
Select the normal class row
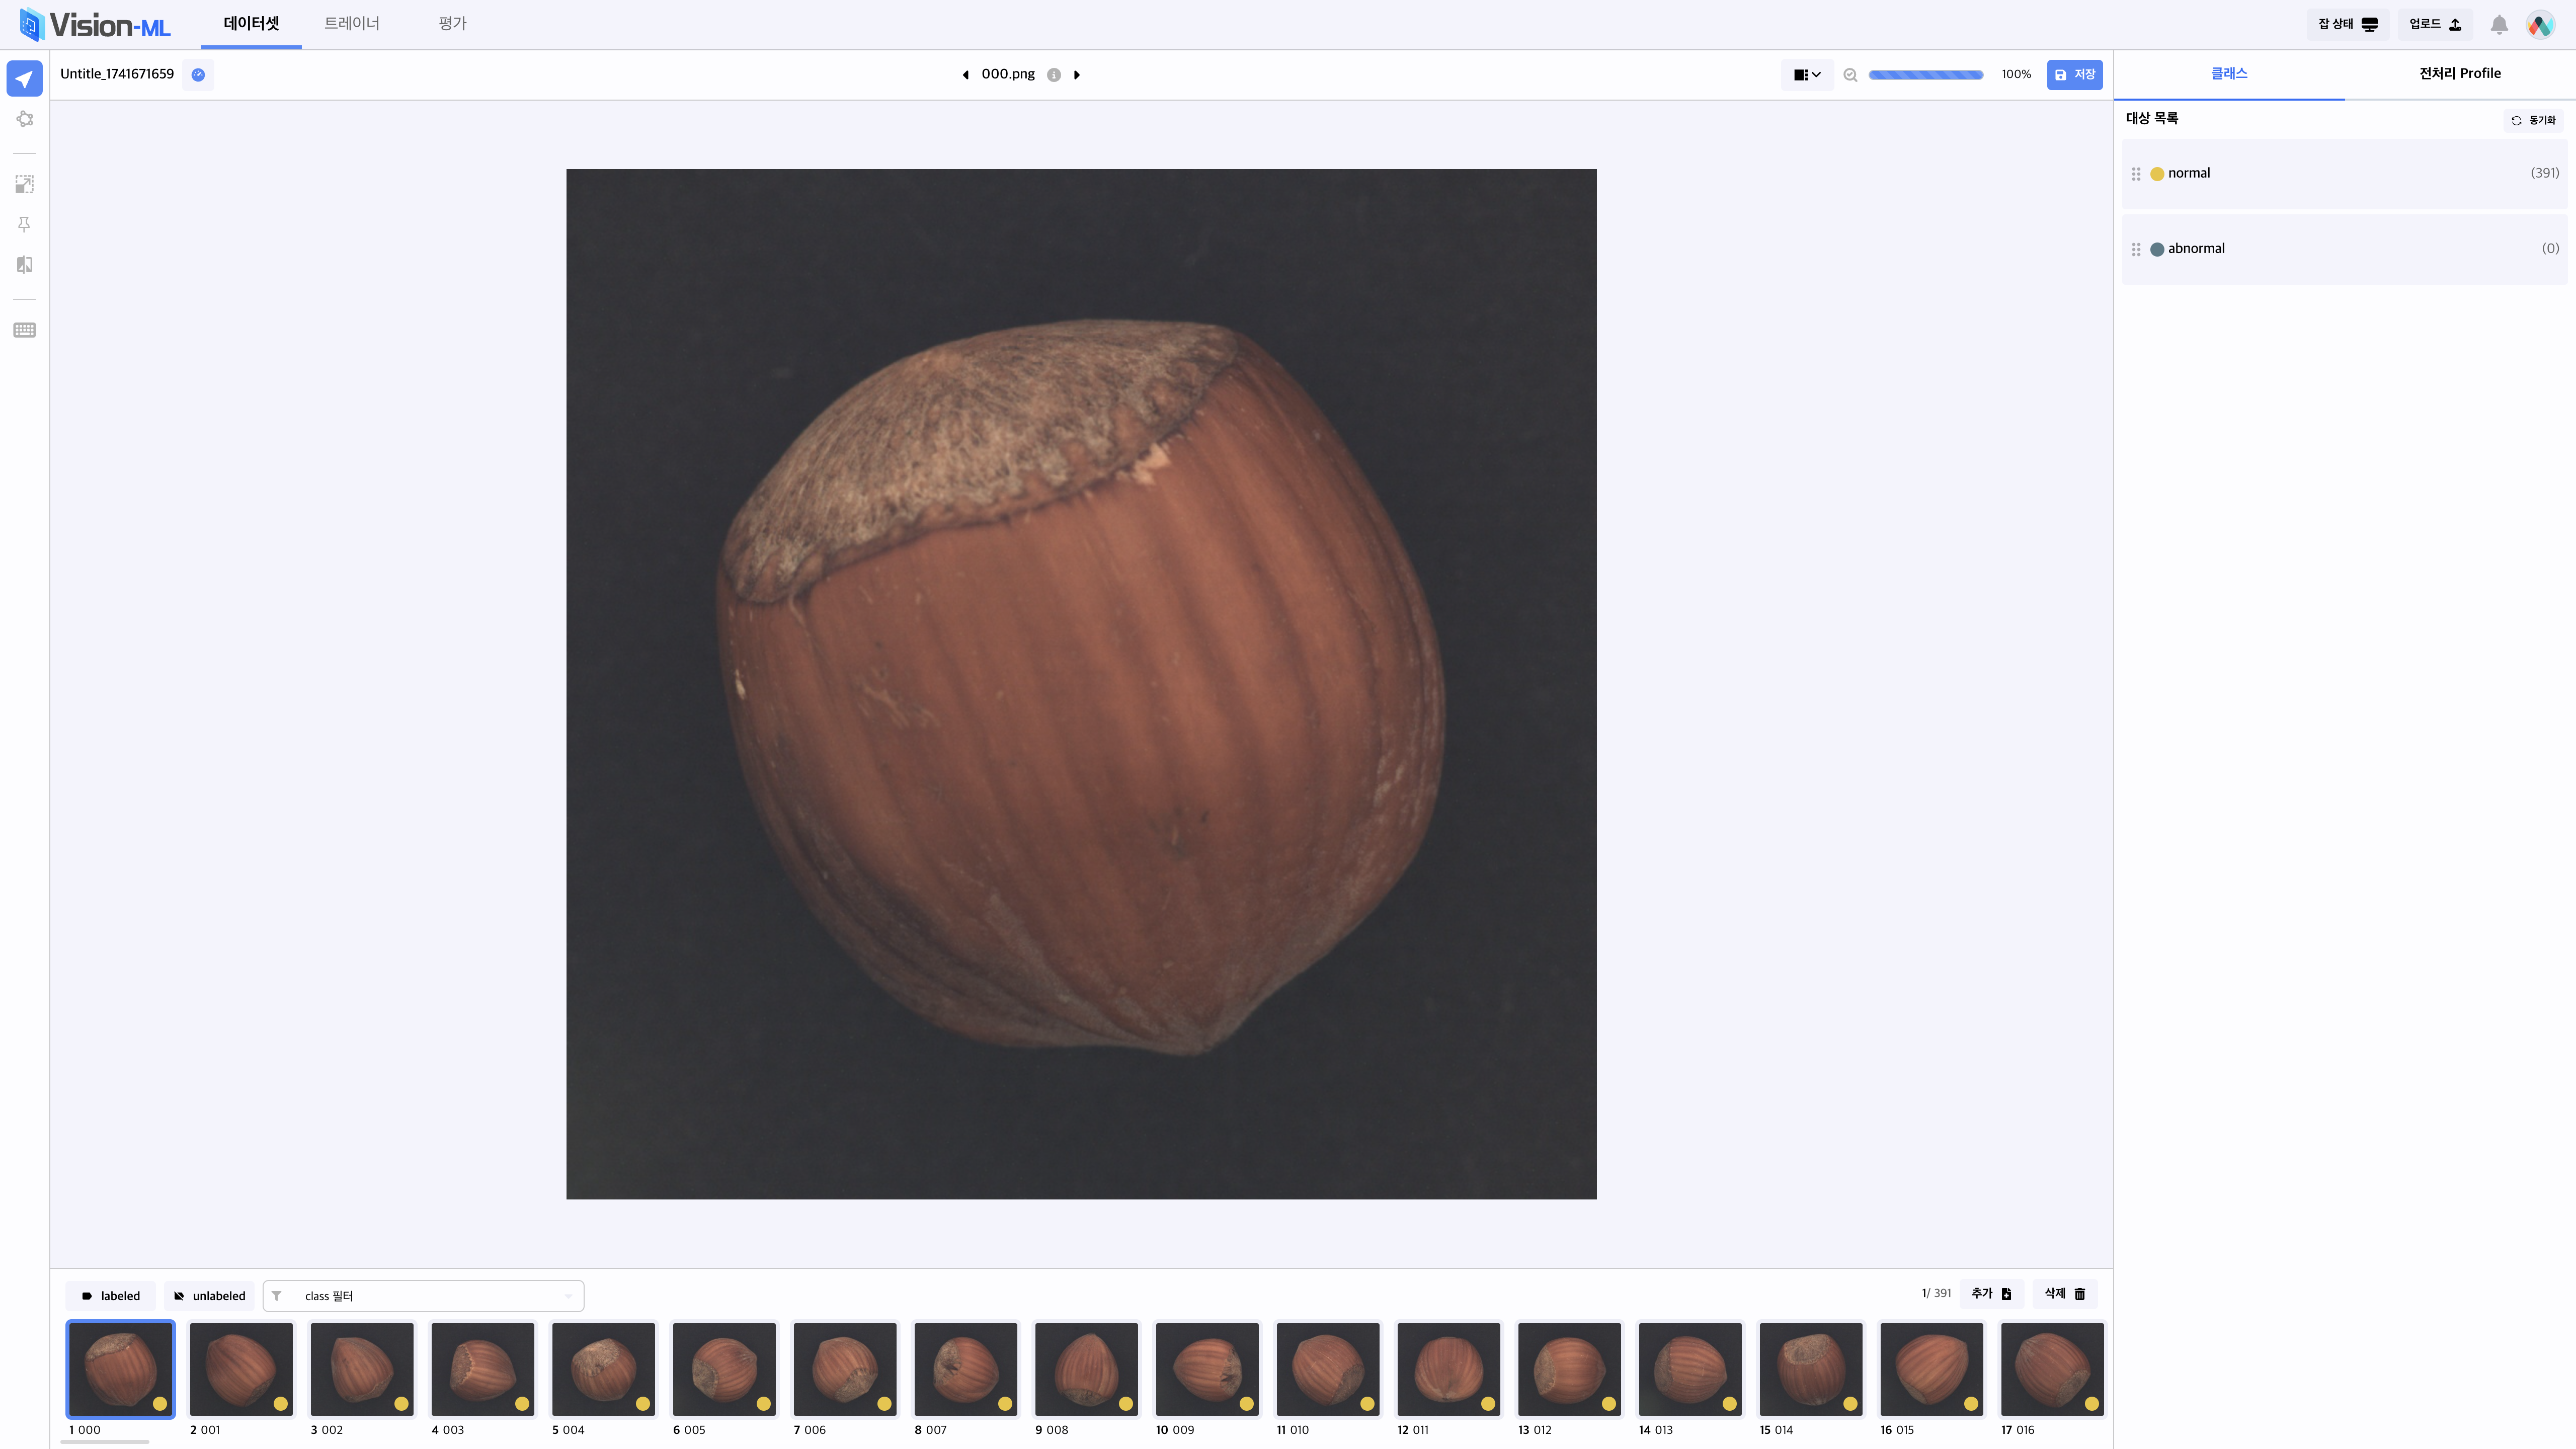pos(2344,174)
